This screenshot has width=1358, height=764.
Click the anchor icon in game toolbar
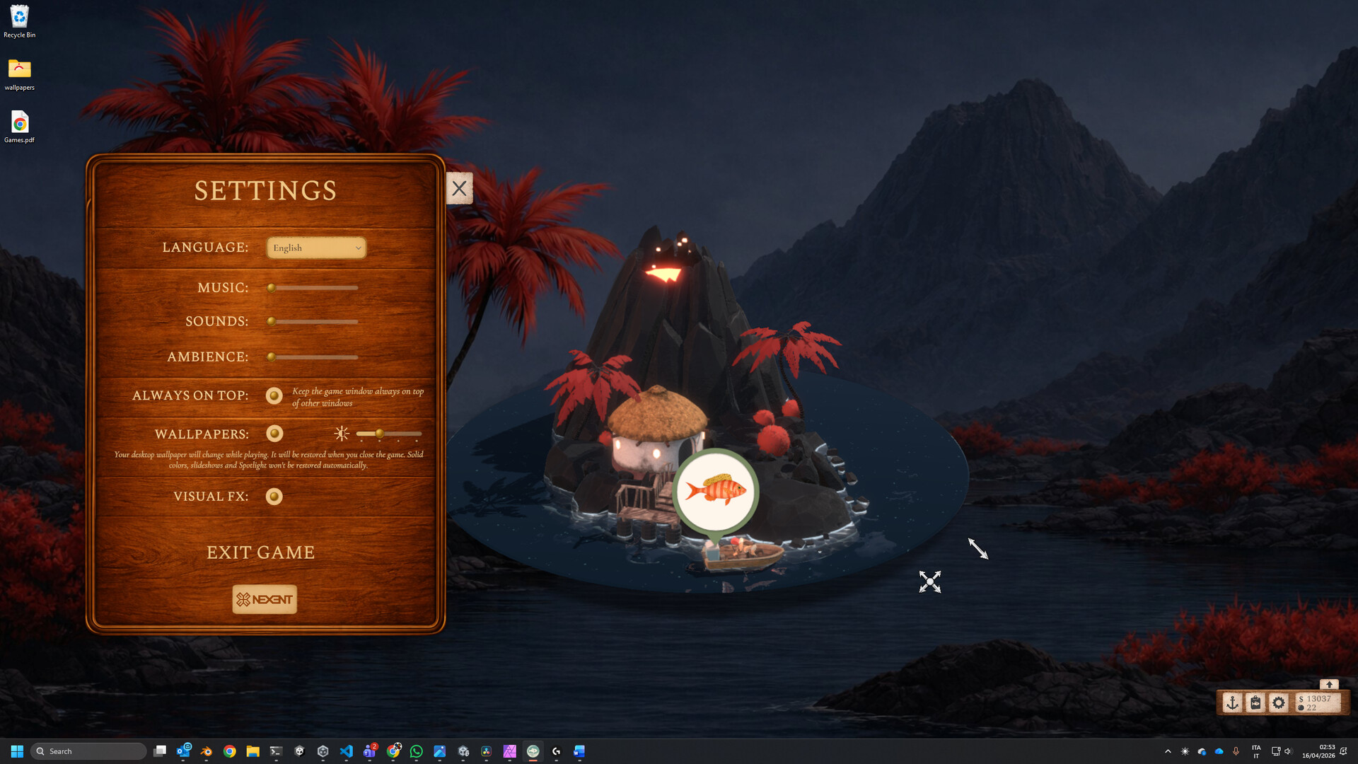click(1232, 702)
